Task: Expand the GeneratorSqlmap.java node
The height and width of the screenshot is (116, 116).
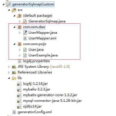Action: point(20,21)
